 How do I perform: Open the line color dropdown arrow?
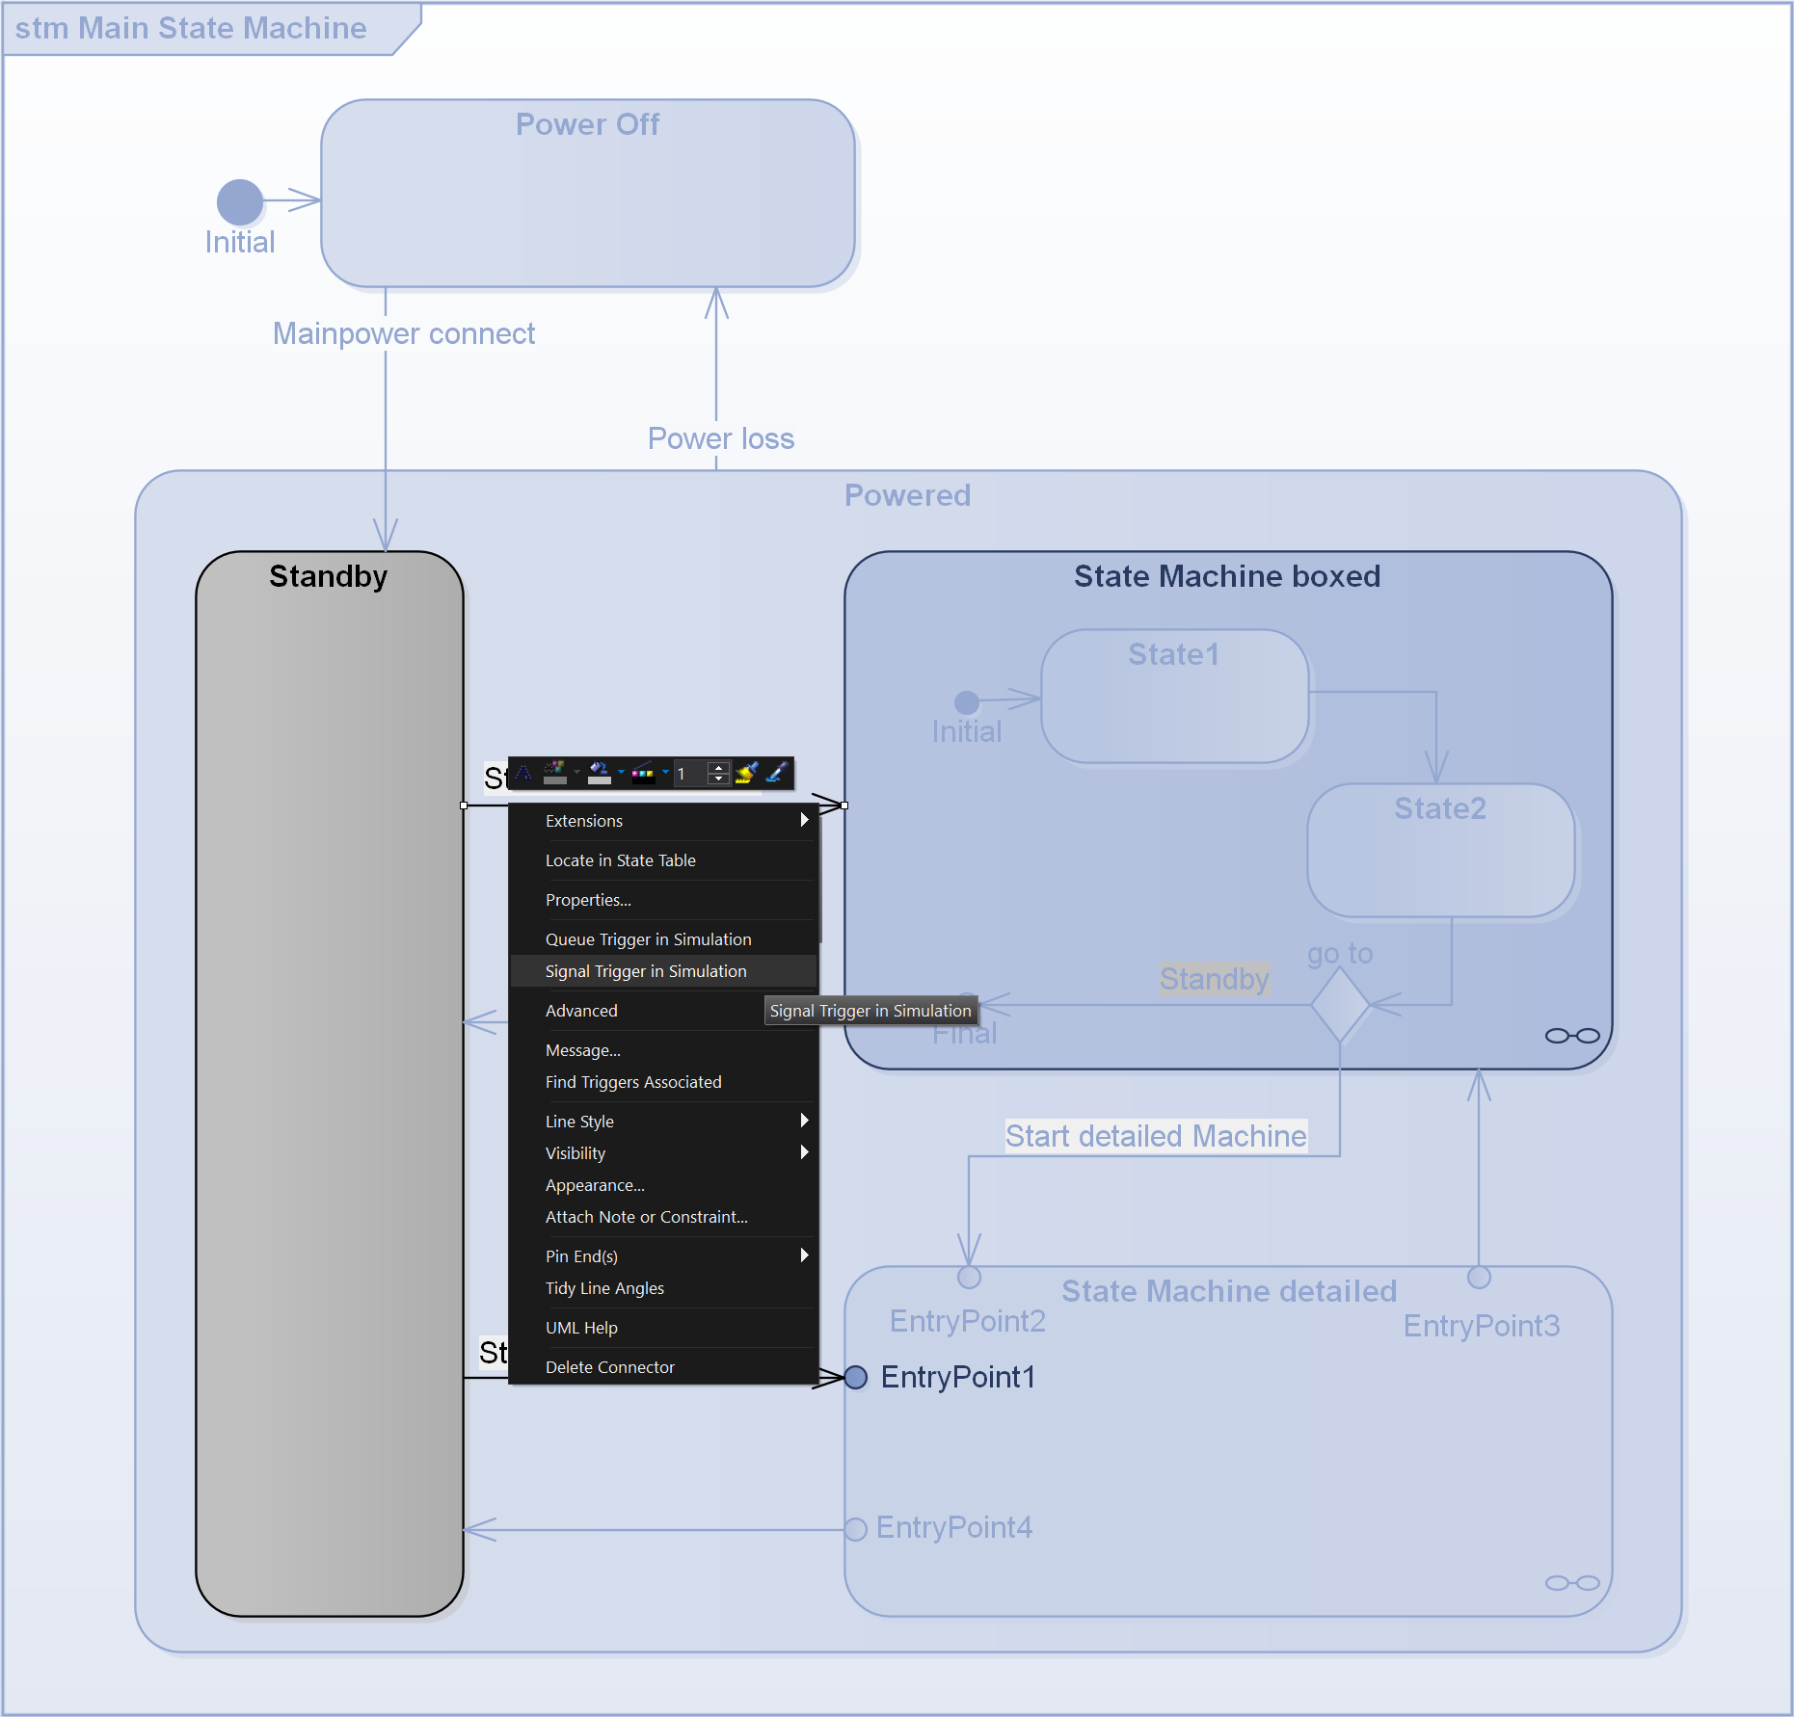[x=665, y=771]
